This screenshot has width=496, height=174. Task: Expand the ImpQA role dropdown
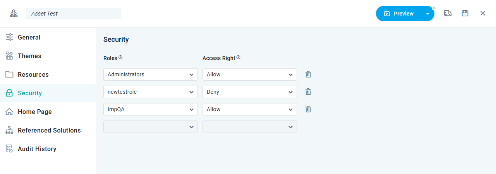pyautogui.click(x=150, y=109)
